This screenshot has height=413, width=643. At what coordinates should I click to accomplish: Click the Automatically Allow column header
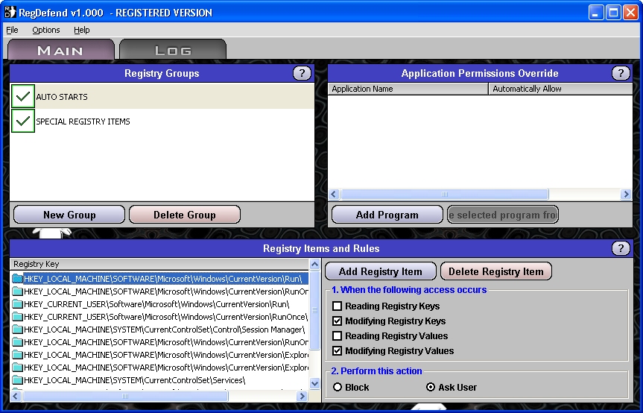[x=560, y=89]
